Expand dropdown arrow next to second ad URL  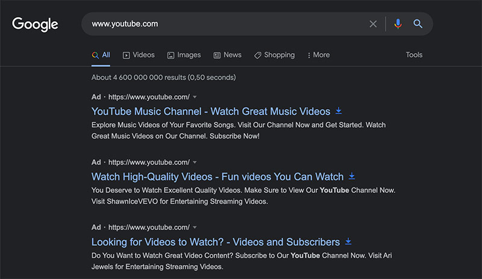195,162
